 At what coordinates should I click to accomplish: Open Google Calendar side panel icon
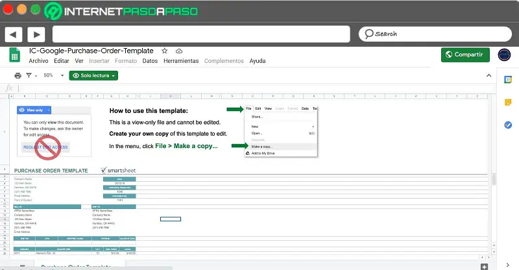coord(508,80)
